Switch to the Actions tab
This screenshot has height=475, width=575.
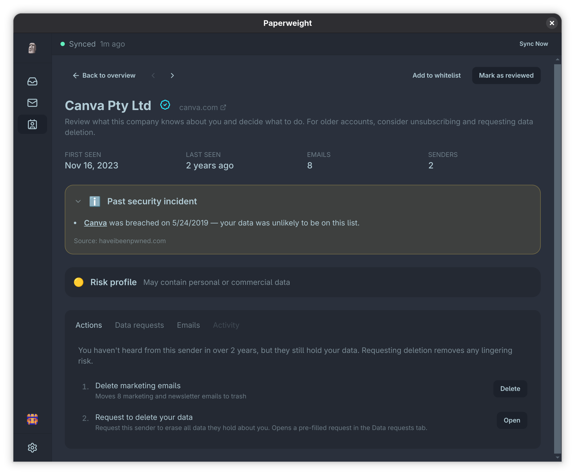point(89,325)
